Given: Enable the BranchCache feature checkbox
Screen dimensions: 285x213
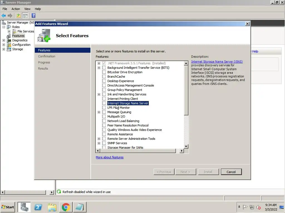Looking at the screenshot, I should click(x=104, y=77).
